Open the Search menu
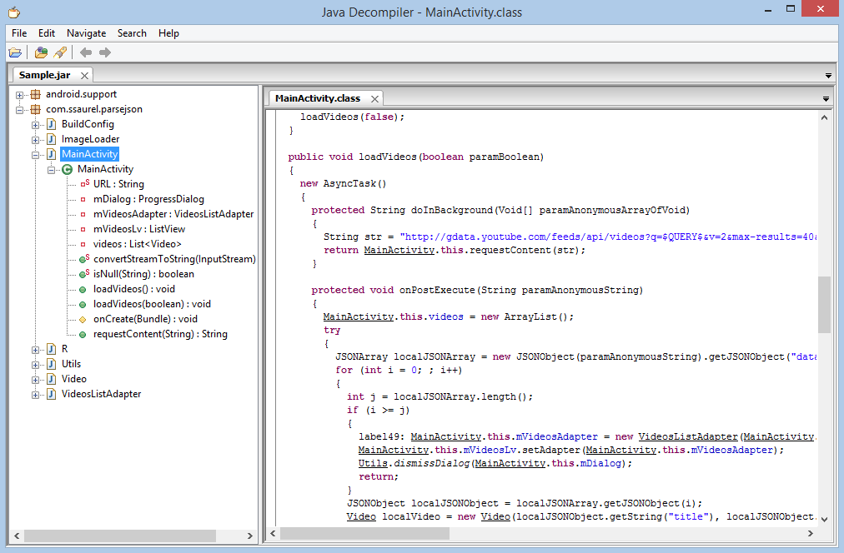 coord(132,33)
